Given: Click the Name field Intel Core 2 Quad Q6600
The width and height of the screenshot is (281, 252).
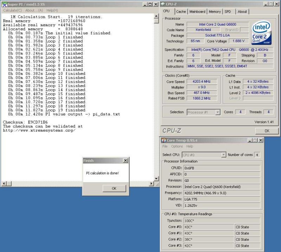Looking at the screenshot, I should pyautogui.click(x=217, y=24).
